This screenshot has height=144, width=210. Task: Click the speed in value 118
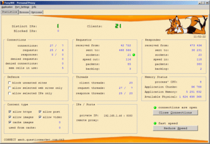click(199, 59)
